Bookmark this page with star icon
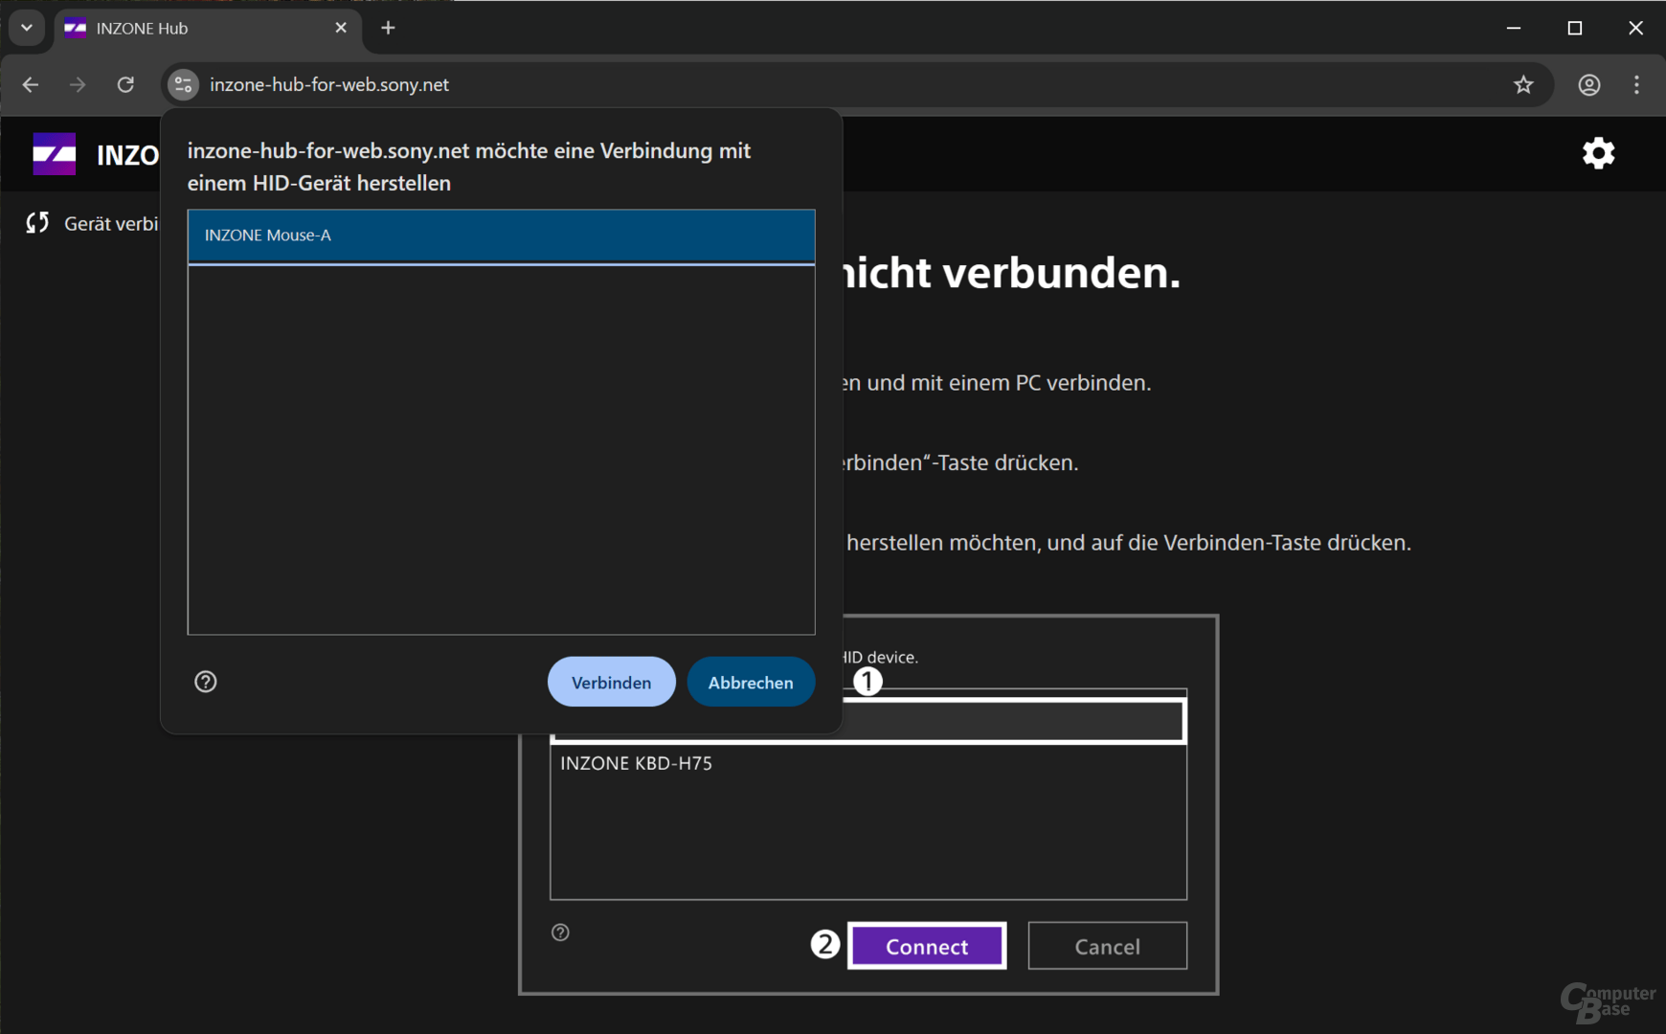This screenshot has width=1666, height=1034. [x=1523, y=85]
